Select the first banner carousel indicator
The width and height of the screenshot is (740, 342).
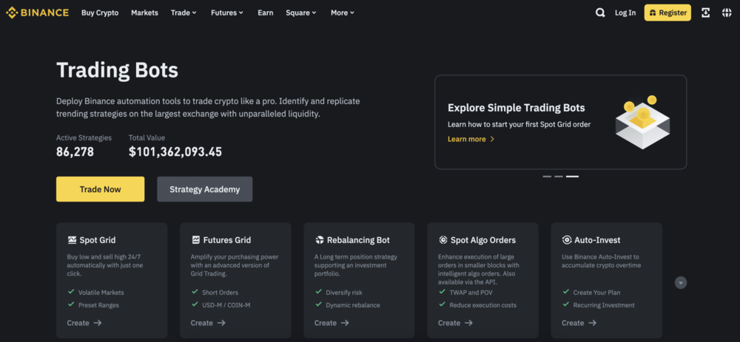pos(547,177)
